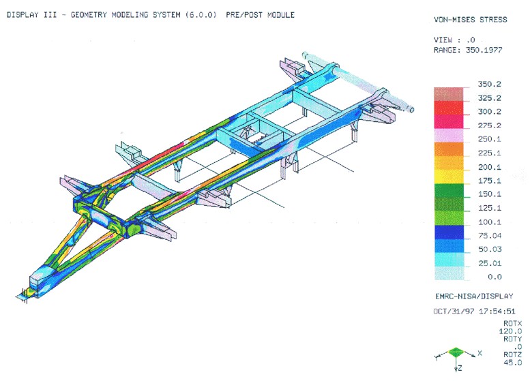Click the green diamond in the axis triad
The image size is (532, 381).
(x=456, y=352)
